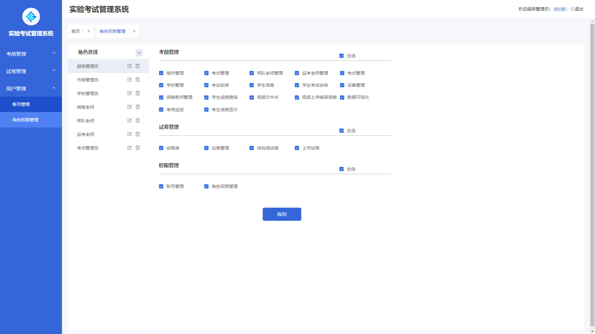The height and width of the screenshot is (334, 595).
Task: Toggle 全选 for 试卷管理 section
Action: point(342,131)
